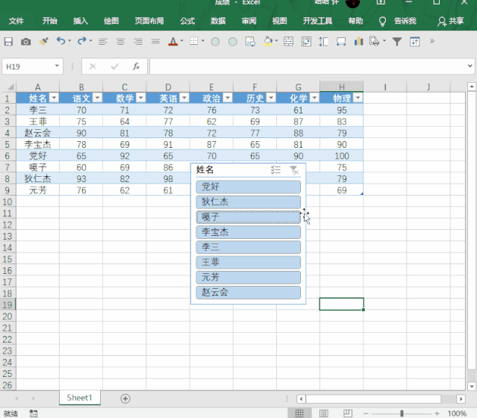This screenshot has width=477, height=418.
Task: Open the 数据 ribbon tab
Action: [x=218, y=21]
